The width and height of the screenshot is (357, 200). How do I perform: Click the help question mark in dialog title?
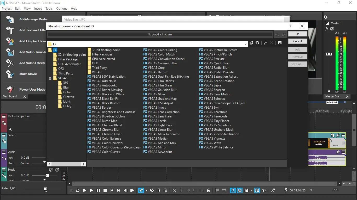290,26
